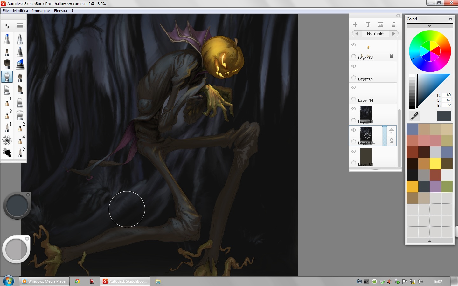Click the Layer 11-1 opacity bar
The image size is (458, 286).
(x=385, y=136)
